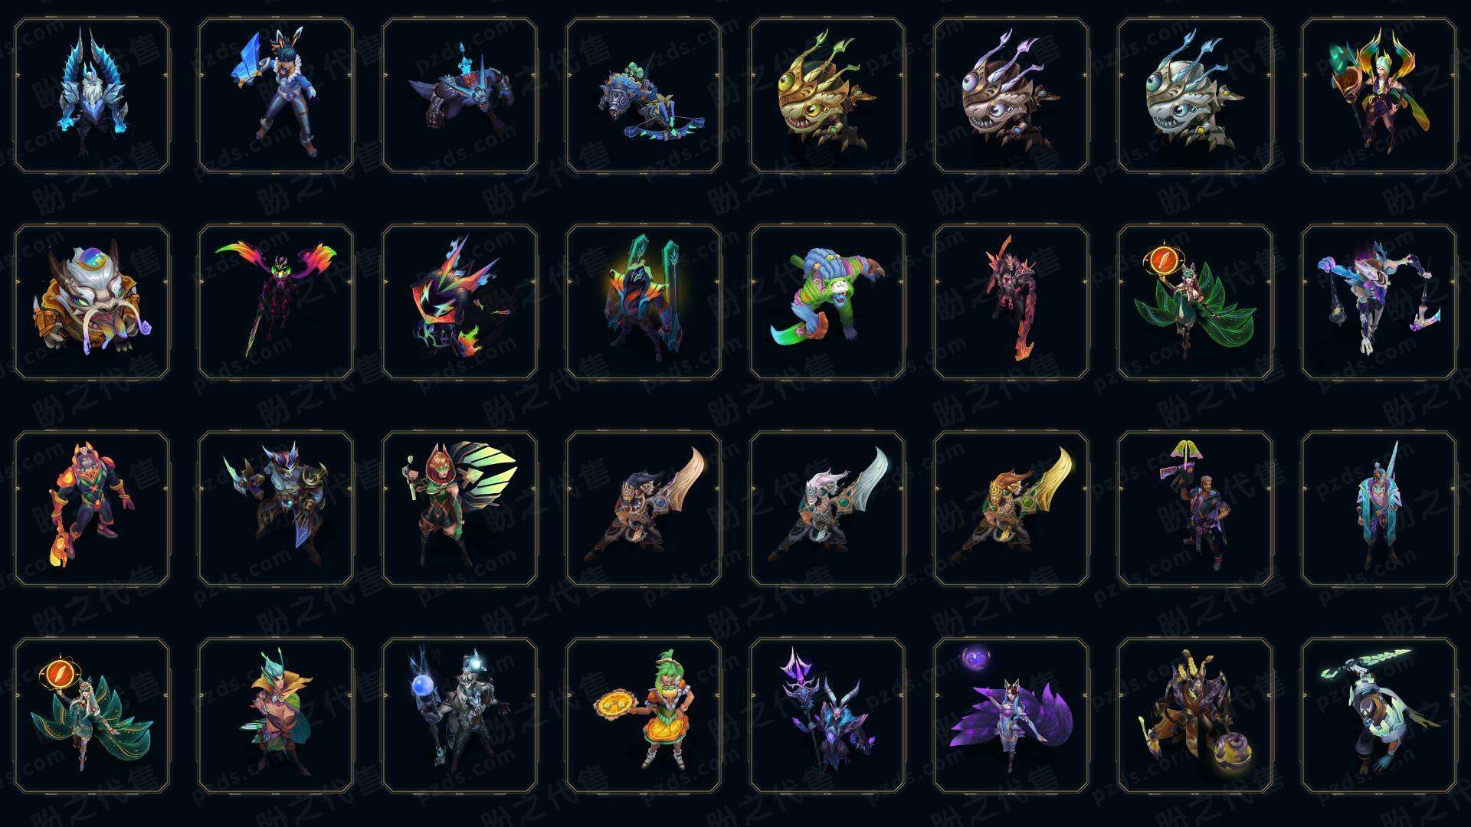Choose the white-faced creature with orange armor
The image size is (1471, 827).
click(92, 302)
